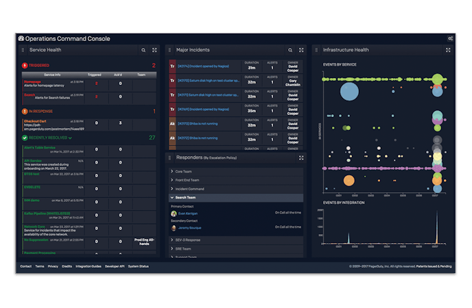The image size is (472, 308).
Task: Click the Credits footer link
Action: point(67,266)
